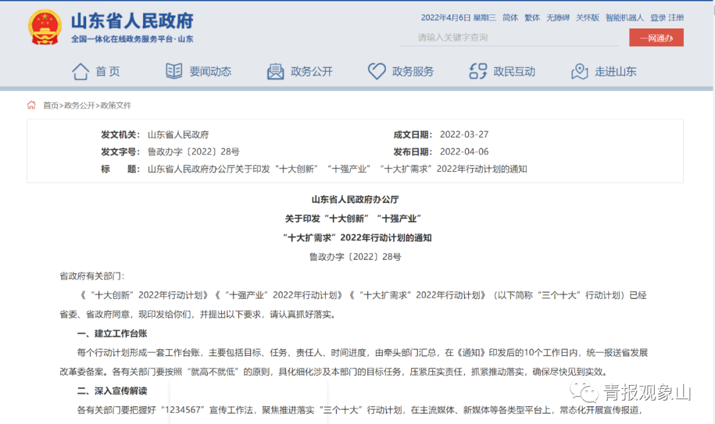
Task: Open the 政务服务 navigation menu
Action: coord(412,71)
